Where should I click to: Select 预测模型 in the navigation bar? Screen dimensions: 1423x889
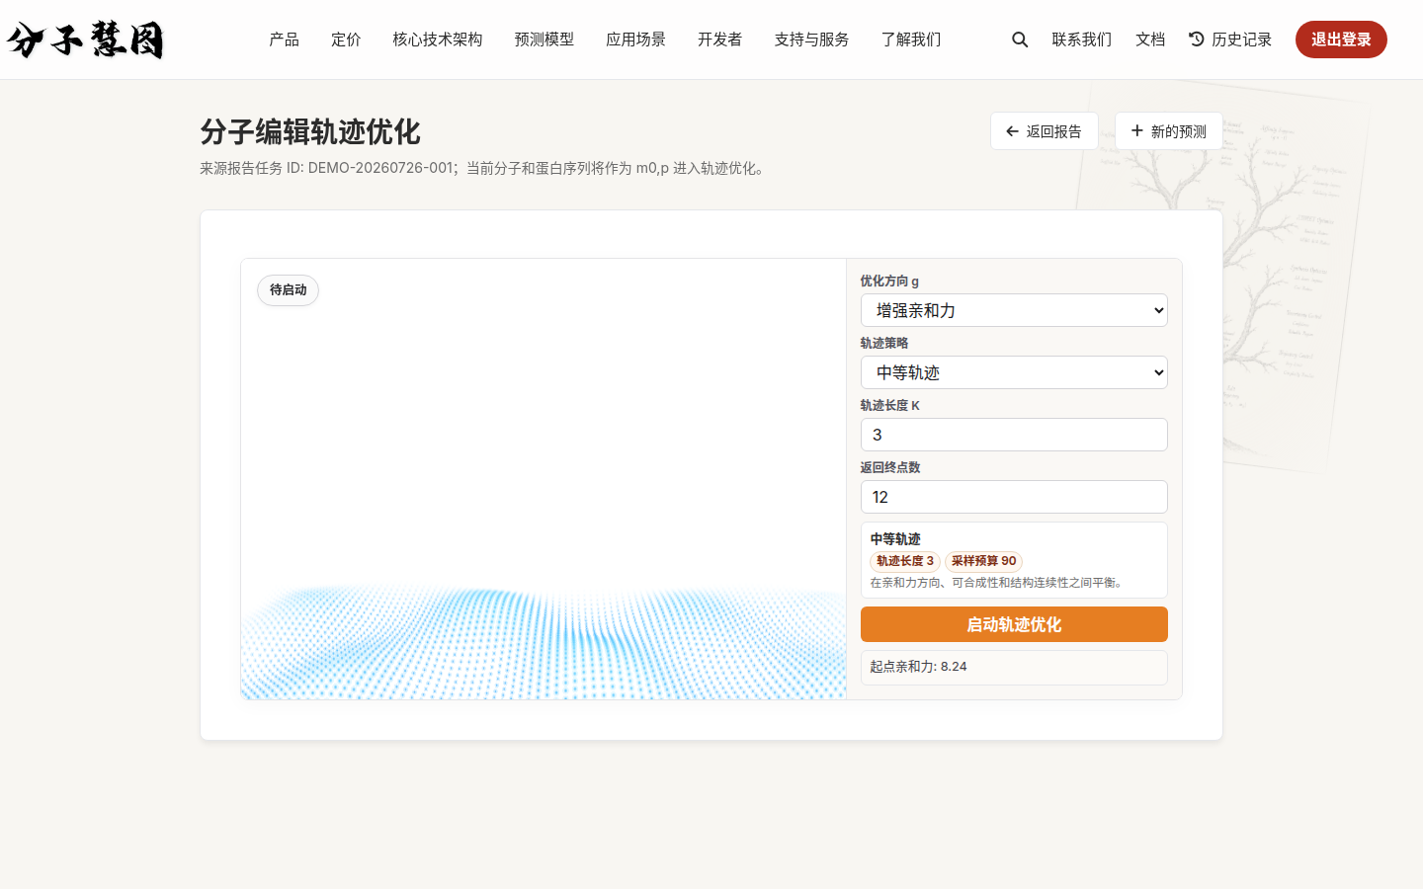point(544,40)
